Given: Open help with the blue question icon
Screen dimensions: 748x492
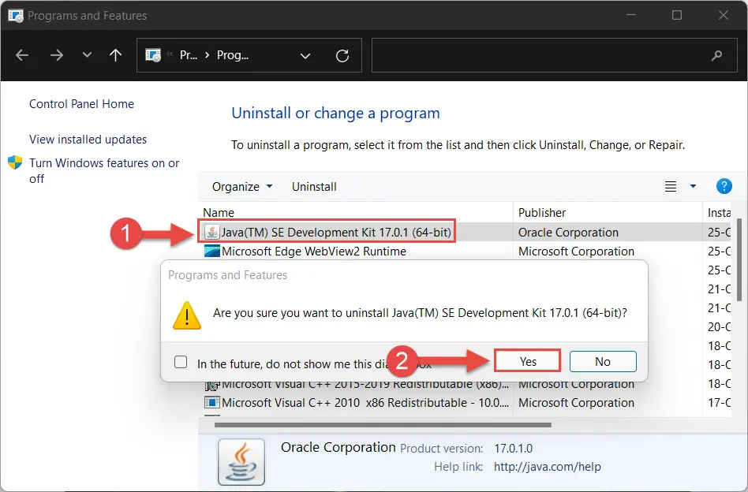Looking at the screenshot, I should click(724, 186).
